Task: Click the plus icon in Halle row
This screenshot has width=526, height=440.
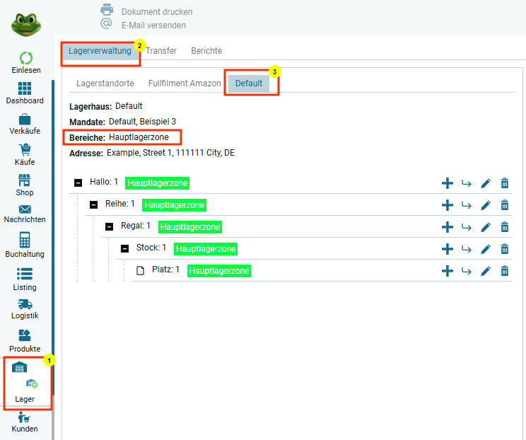Action: 447,183
